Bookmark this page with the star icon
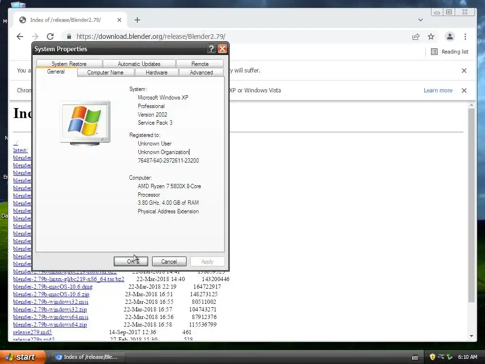 point(431,37)
